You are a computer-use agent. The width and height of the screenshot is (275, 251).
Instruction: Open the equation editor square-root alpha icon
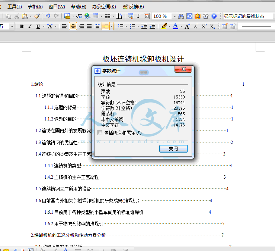pyautogui.click(x=79, y=16)
